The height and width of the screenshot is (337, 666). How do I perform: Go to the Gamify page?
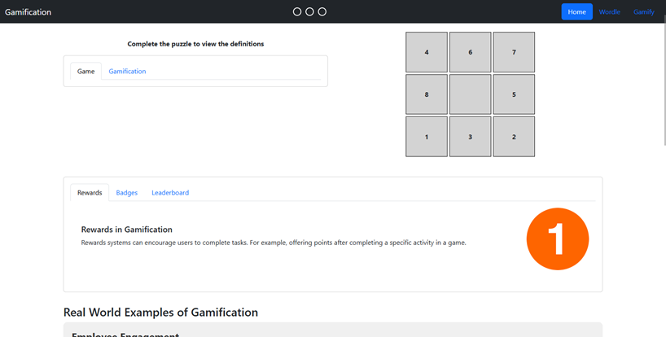pyautogui.click(x=644, y=12)
